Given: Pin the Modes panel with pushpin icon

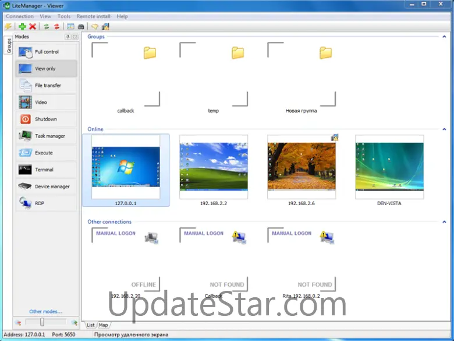Looking at the screenshot, I should point(68,37).
